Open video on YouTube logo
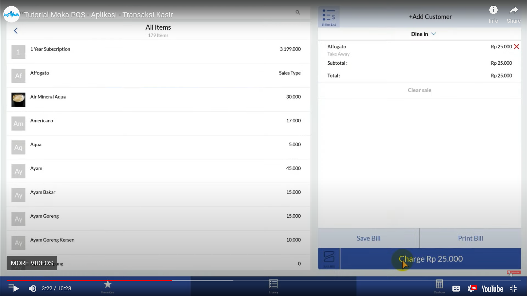Image resolution: width=527 pixels, height=296 pixels. pyautogui.click(x=492, y=289)
